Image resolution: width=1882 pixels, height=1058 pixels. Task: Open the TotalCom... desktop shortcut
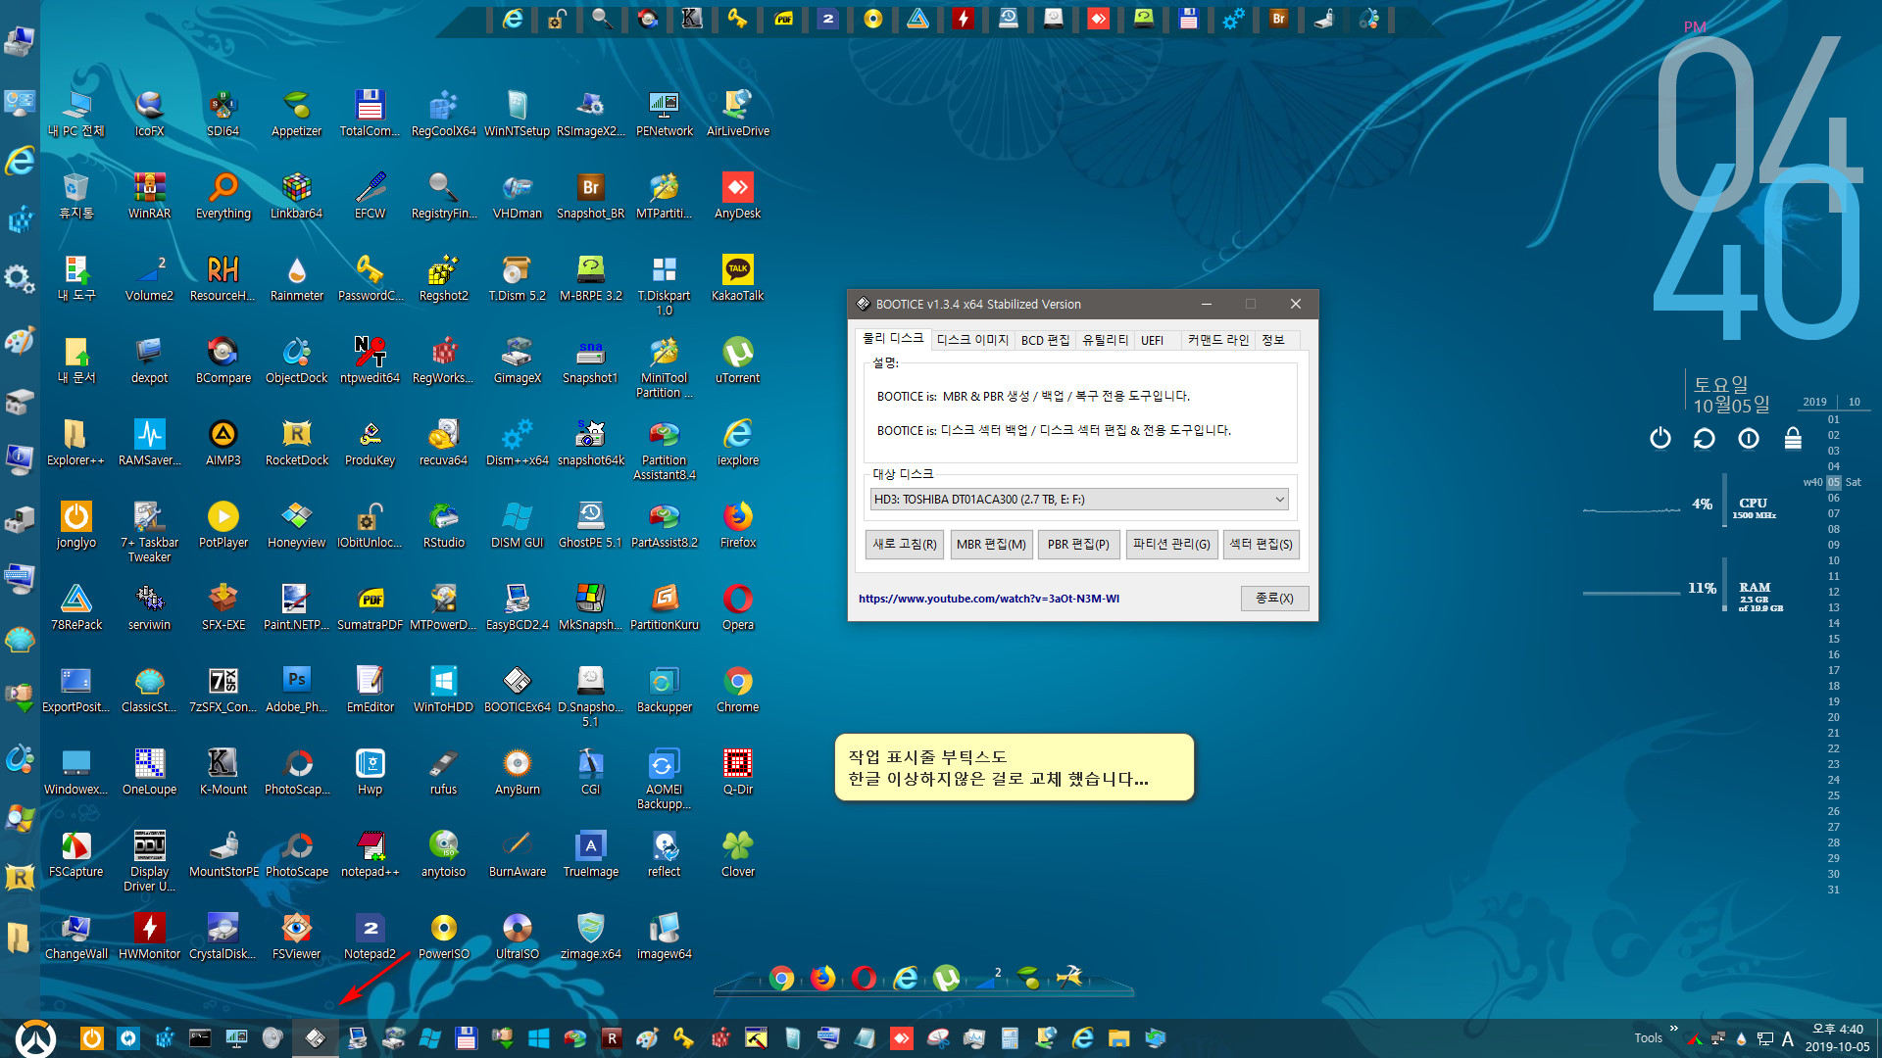370,113
